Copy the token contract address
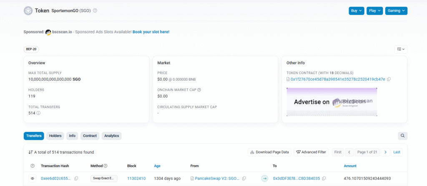The image size is (427, 186). pyautogui.click(x=389, y=79)
